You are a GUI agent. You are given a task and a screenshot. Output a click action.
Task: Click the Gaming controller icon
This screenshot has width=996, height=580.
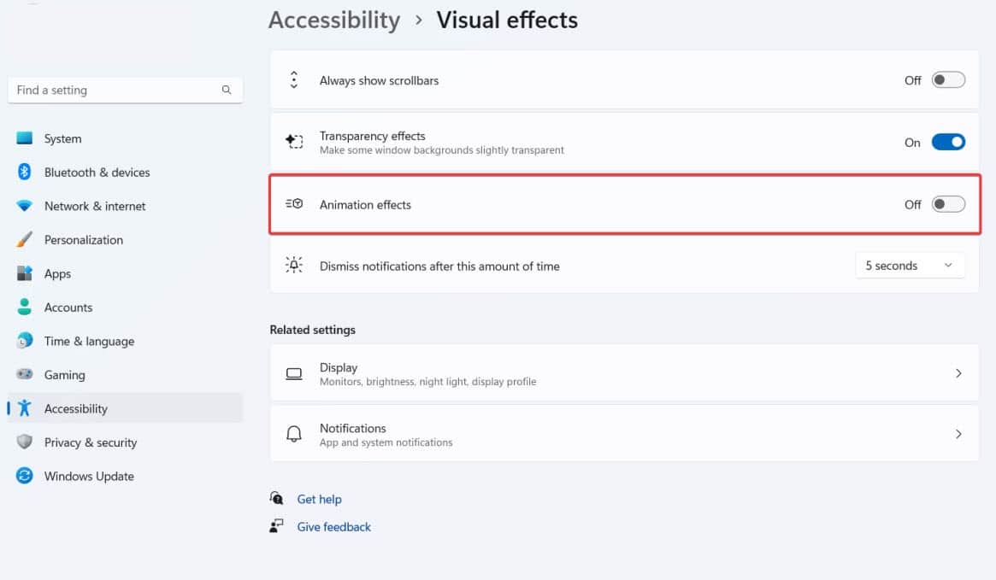click(x=24, y=375)
